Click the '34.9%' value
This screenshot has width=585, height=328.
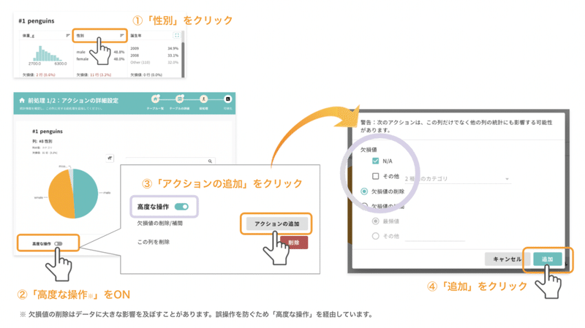173,48
